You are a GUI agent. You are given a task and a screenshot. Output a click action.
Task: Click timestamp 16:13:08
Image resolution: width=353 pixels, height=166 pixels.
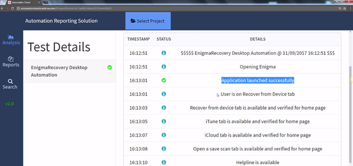(138, 149)
